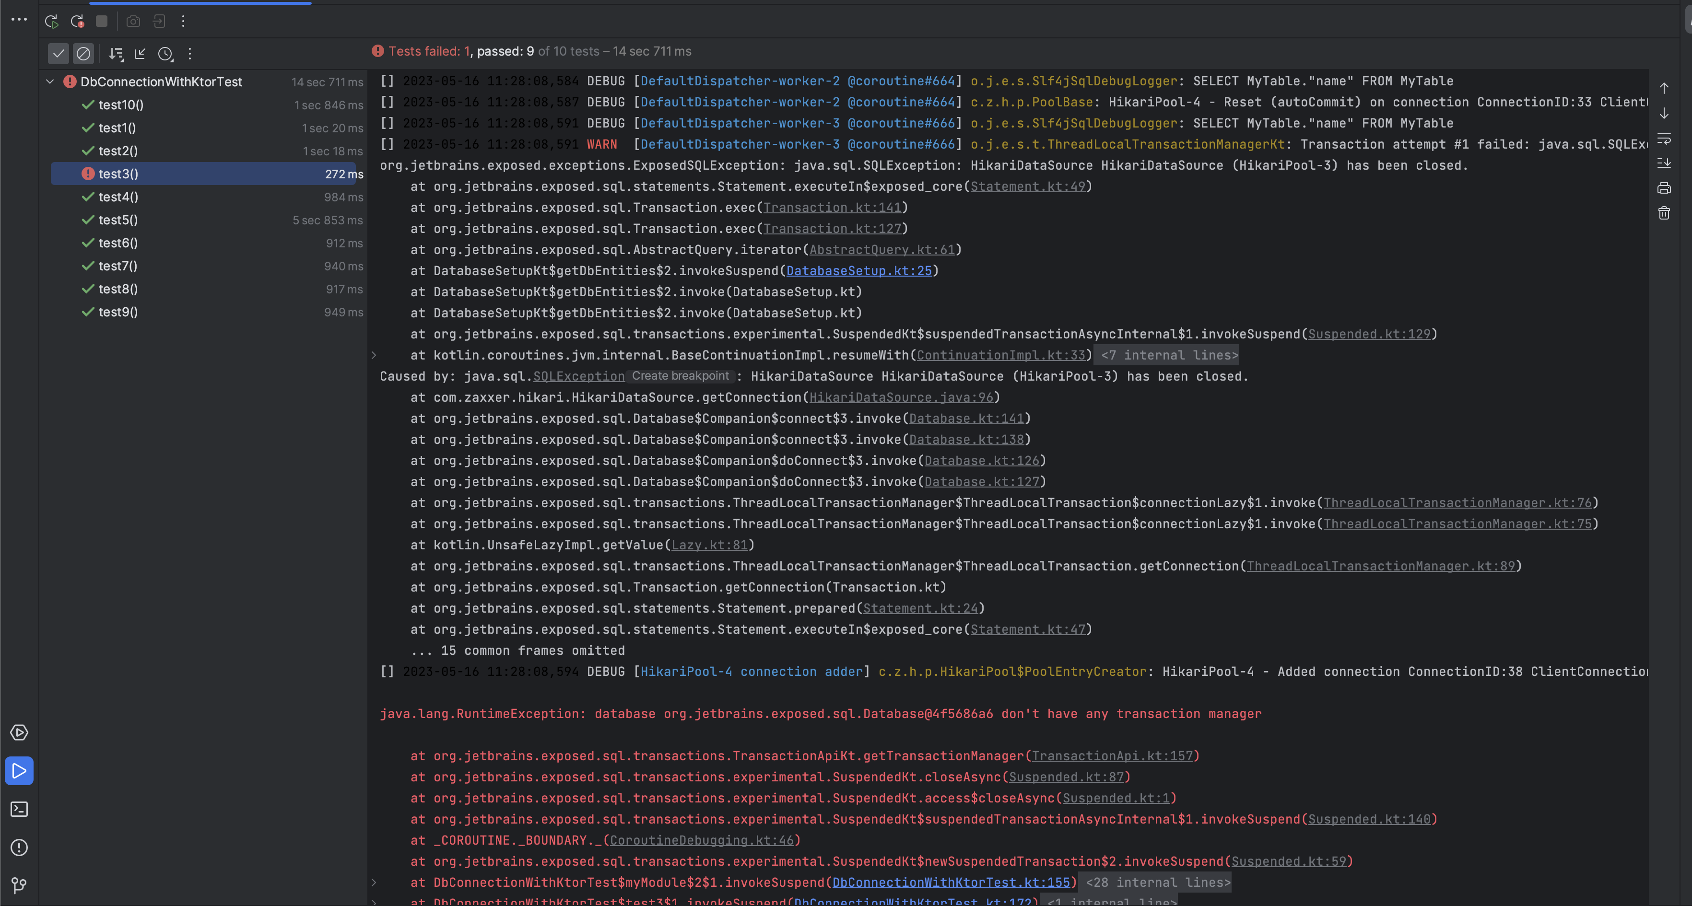
Task: Open DatabaseSetup.kt:25 link
Action: coord(858,271)
